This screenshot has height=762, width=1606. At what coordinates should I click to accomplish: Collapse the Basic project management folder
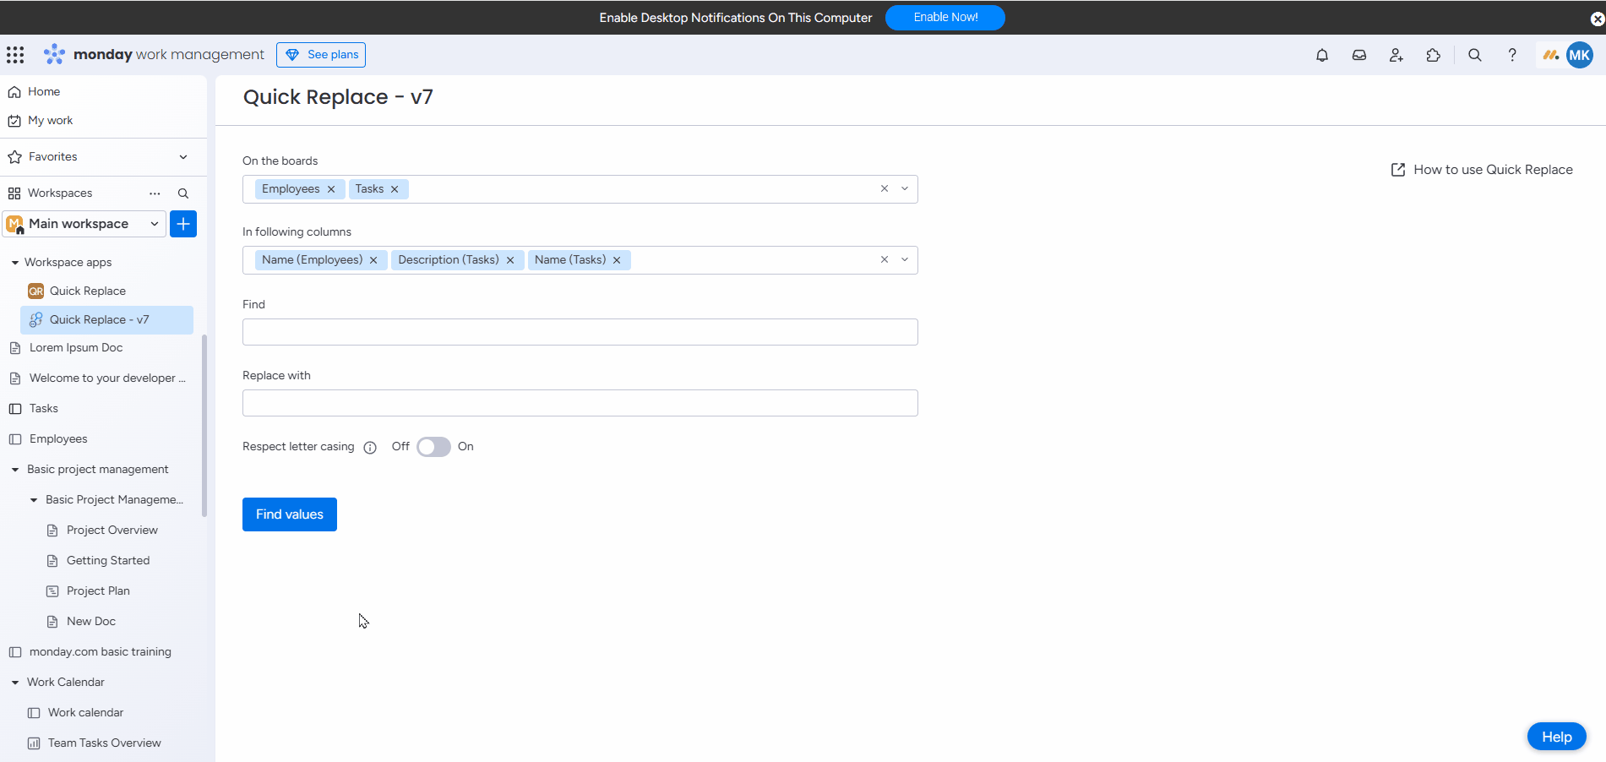[15, 470]
